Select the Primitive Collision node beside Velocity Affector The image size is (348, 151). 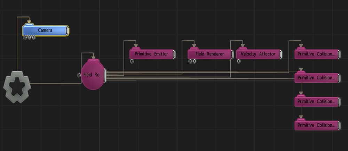click(318, 54)
